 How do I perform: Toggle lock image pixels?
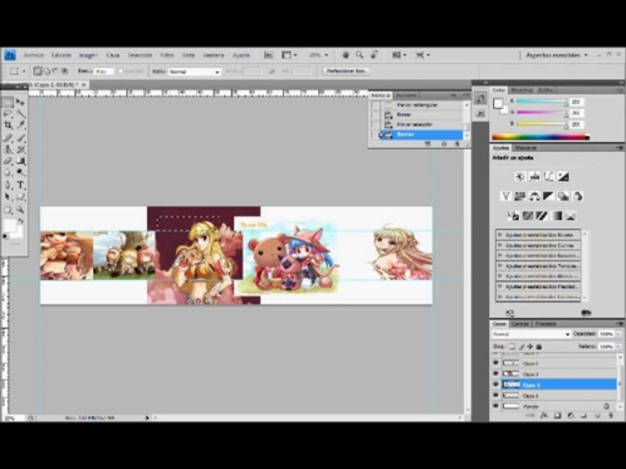point(522,347)
